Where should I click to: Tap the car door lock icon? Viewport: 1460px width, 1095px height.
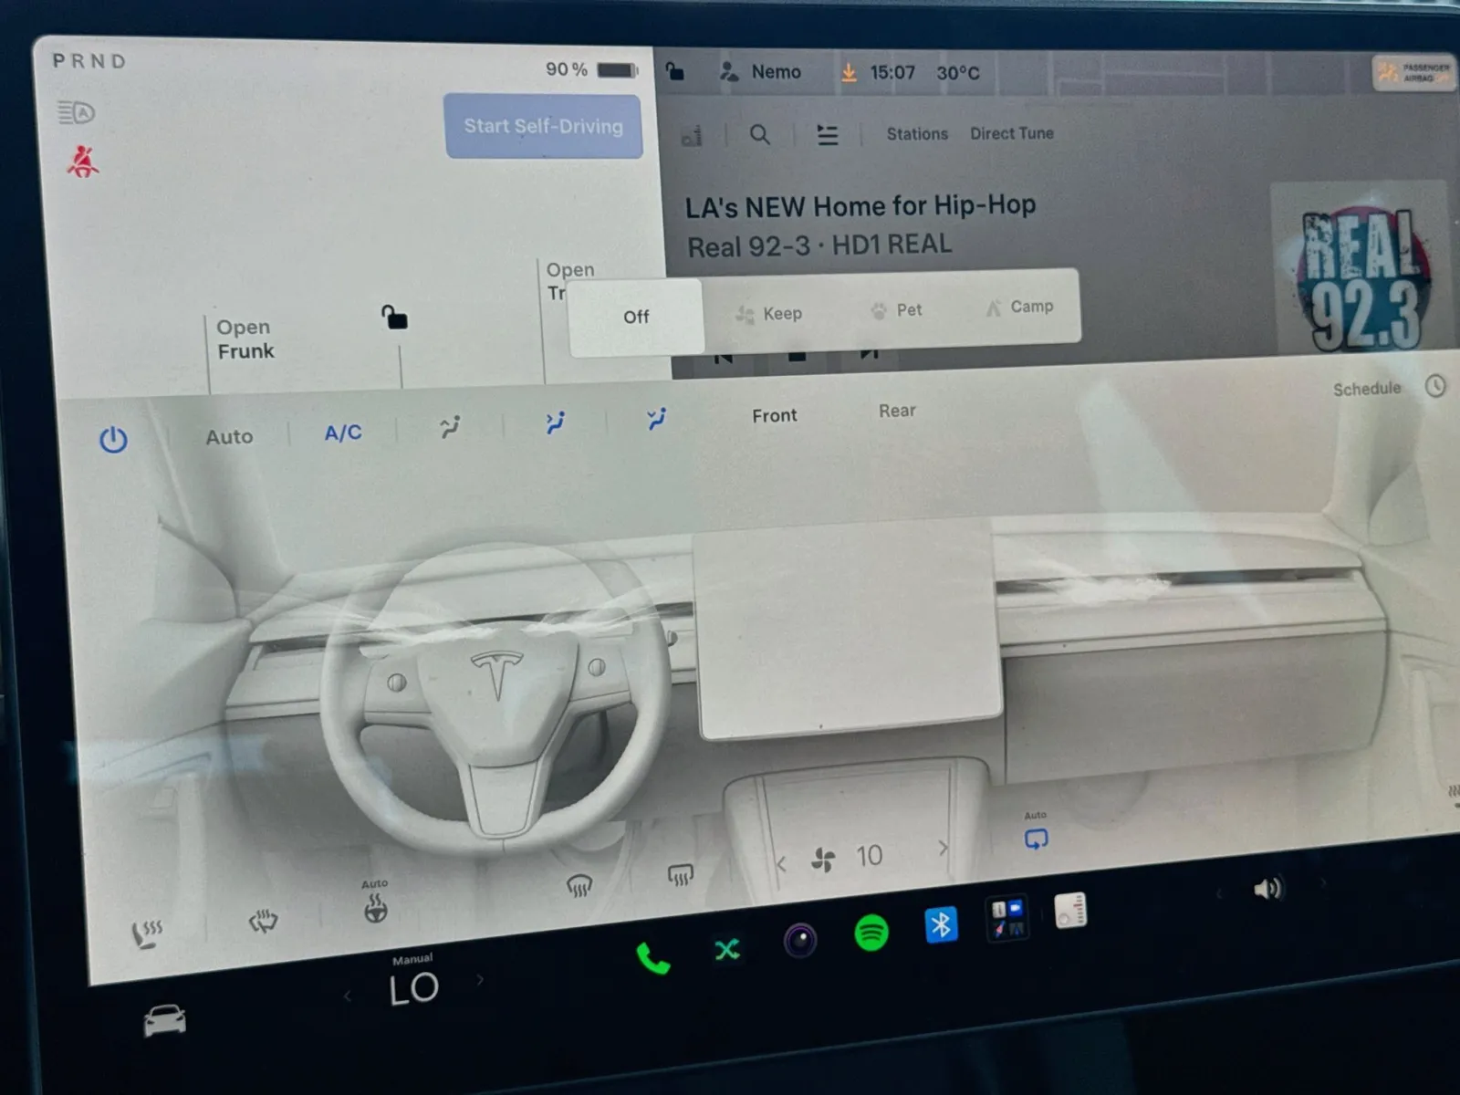tap(394, 318)
